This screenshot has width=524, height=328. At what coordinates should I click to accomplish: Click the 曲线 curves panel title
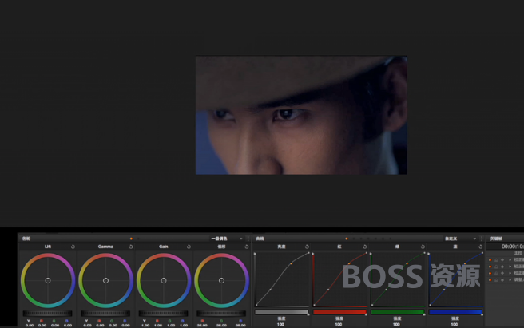tap(260, 239)
